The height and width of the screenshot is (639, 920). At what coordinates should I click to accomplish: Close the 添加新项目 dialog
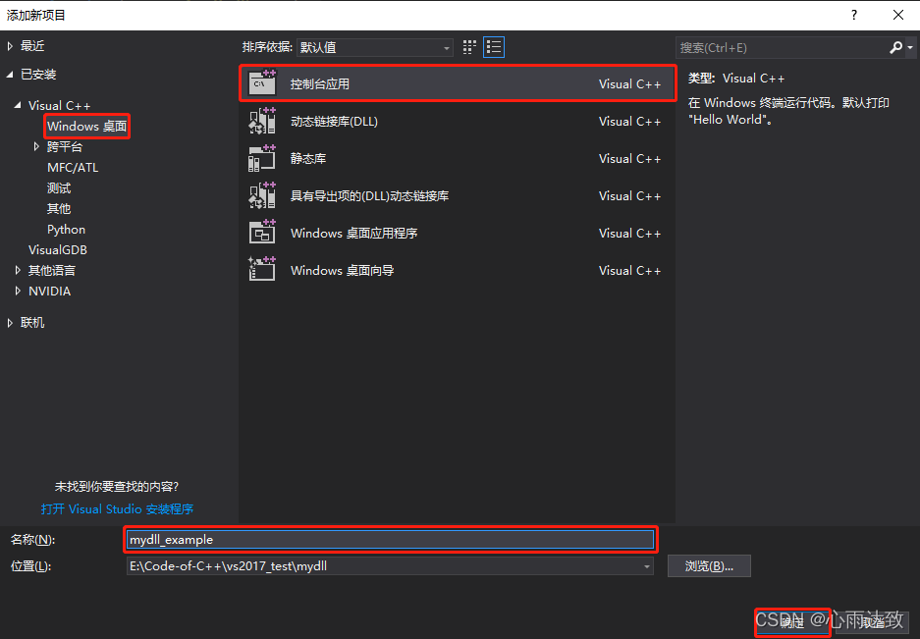pos(898,15)
